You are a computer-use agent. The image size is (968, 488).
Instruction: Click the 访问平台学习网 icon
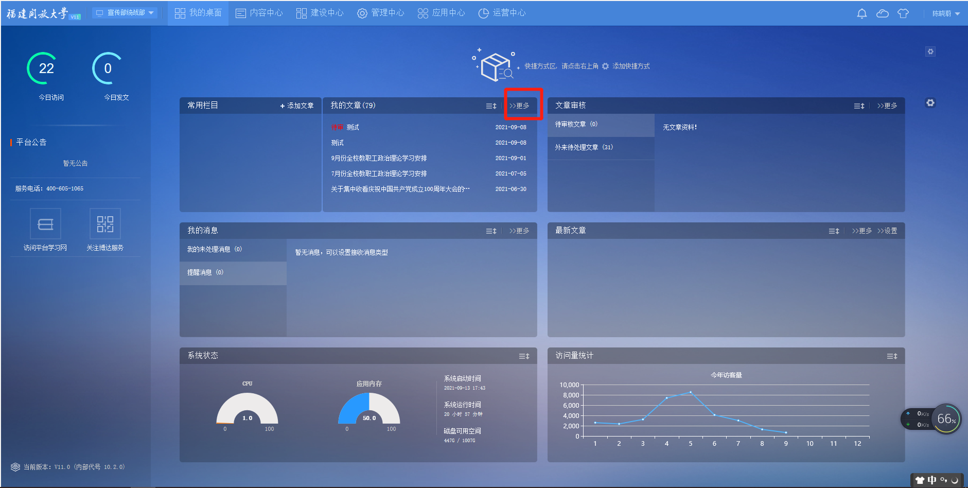coord(45,224)
